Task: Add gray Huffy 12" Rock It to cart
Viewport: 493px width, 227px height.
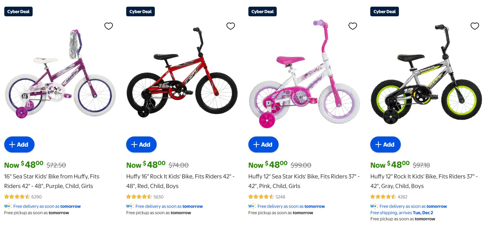Action: [385, 144]
